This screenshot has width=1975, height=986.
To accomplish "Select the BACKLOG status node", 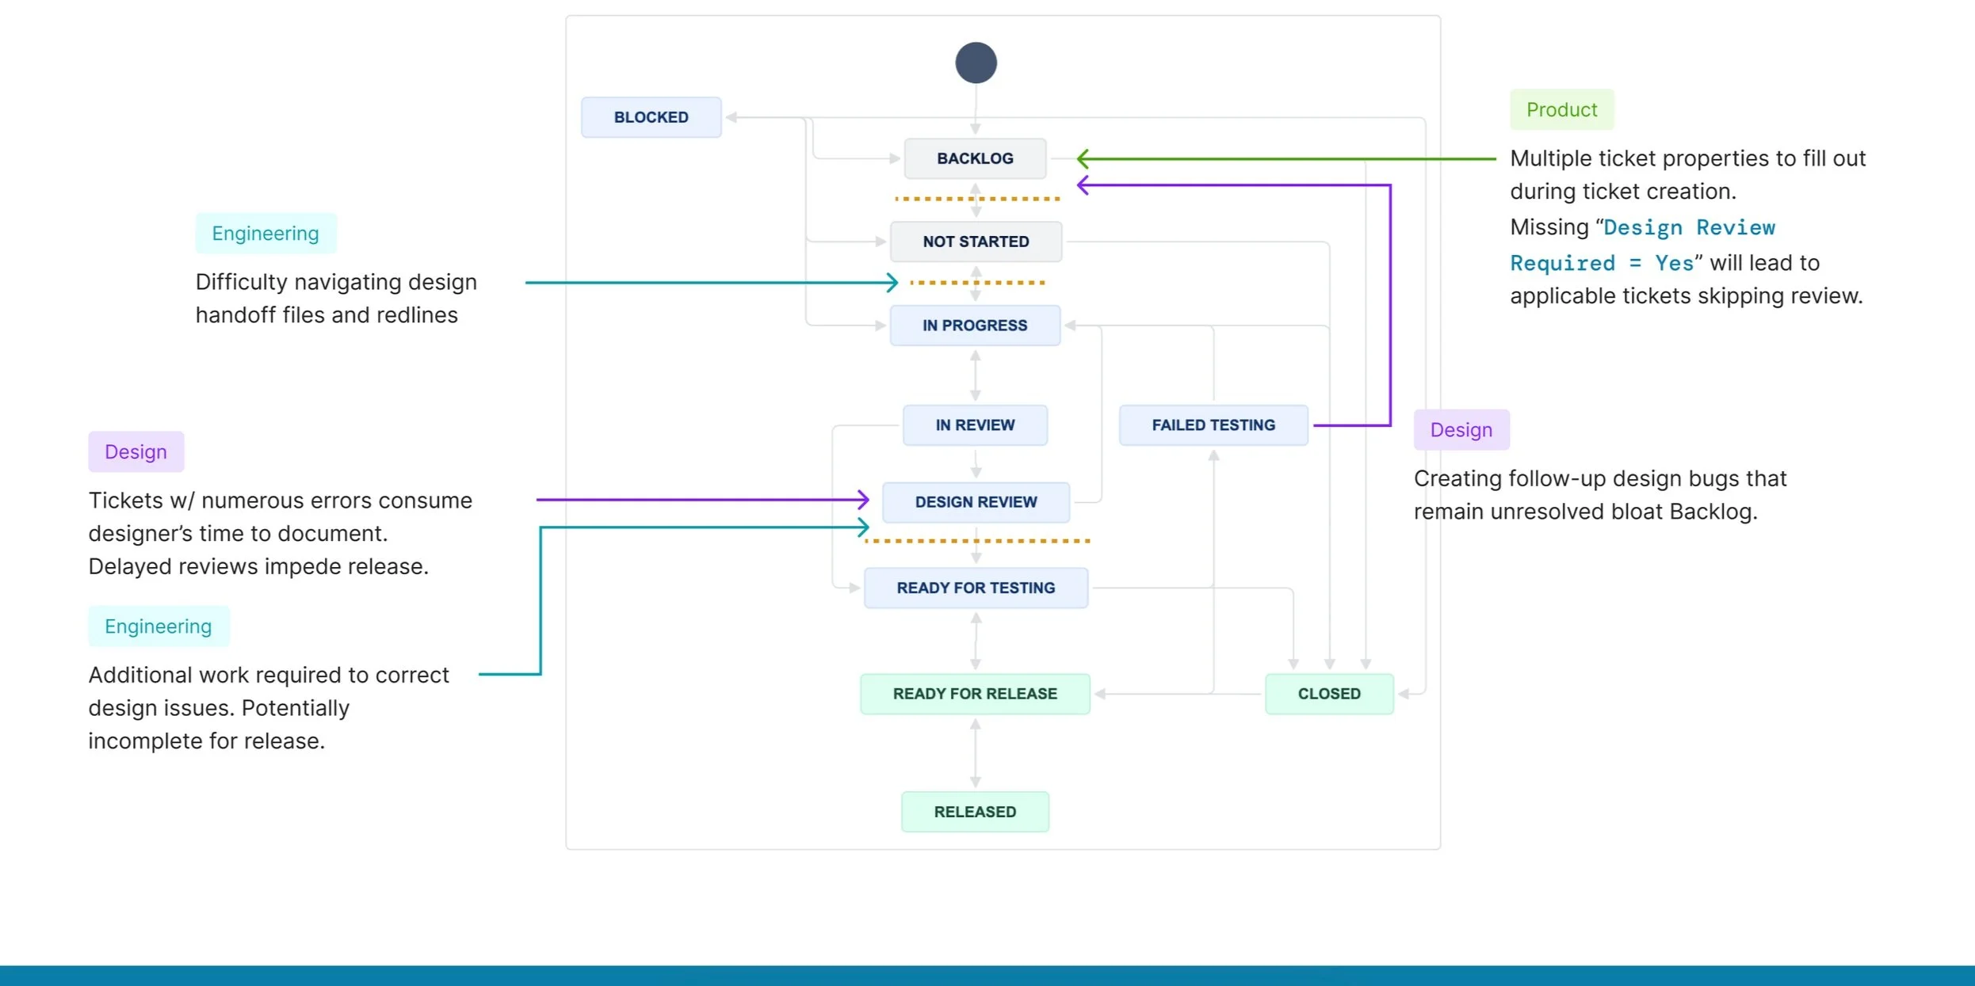I will pos(975,158).
